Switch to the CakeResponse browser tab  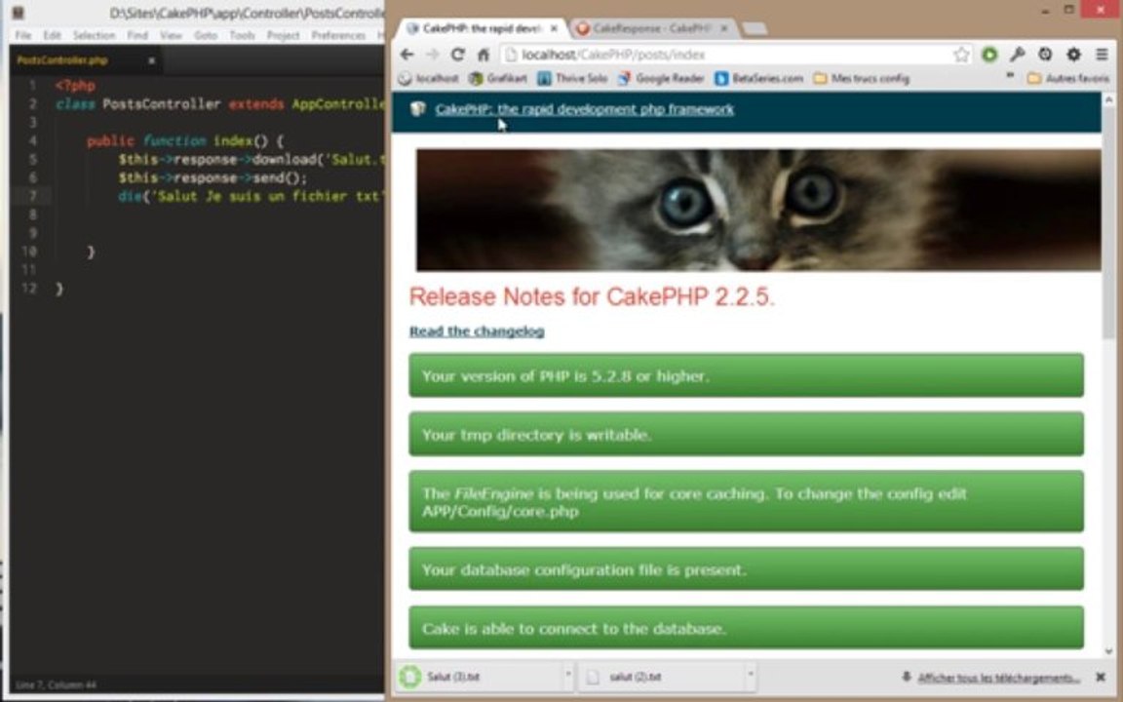coord(652,28)
